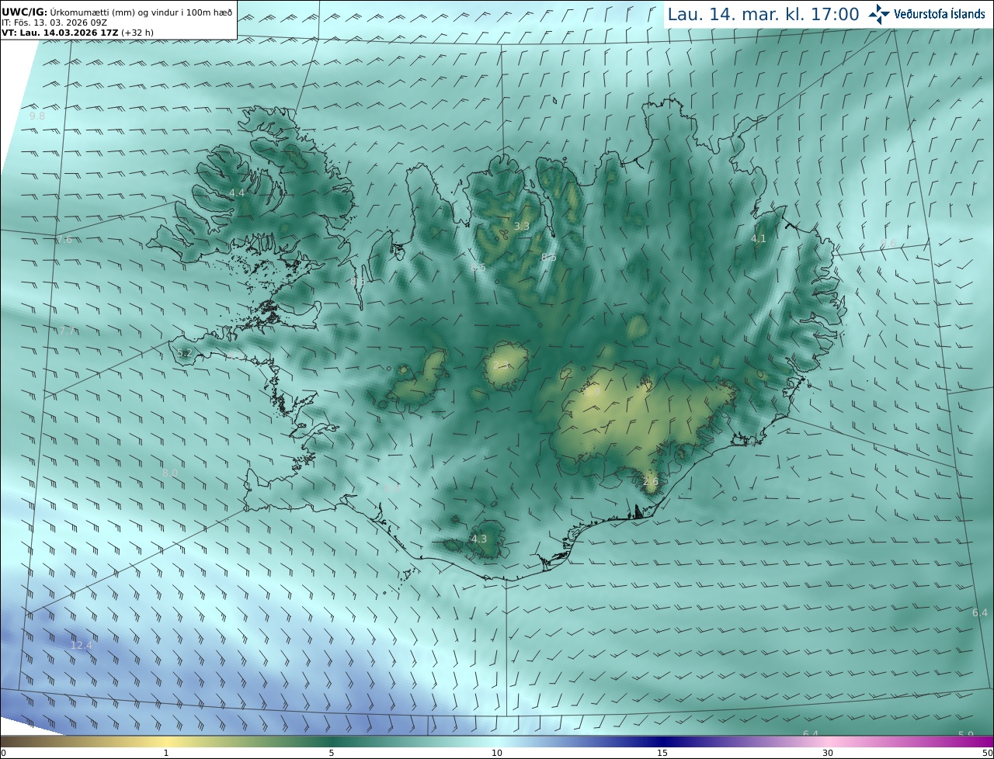Click the 10 label on the colorbar

point(497,753)
